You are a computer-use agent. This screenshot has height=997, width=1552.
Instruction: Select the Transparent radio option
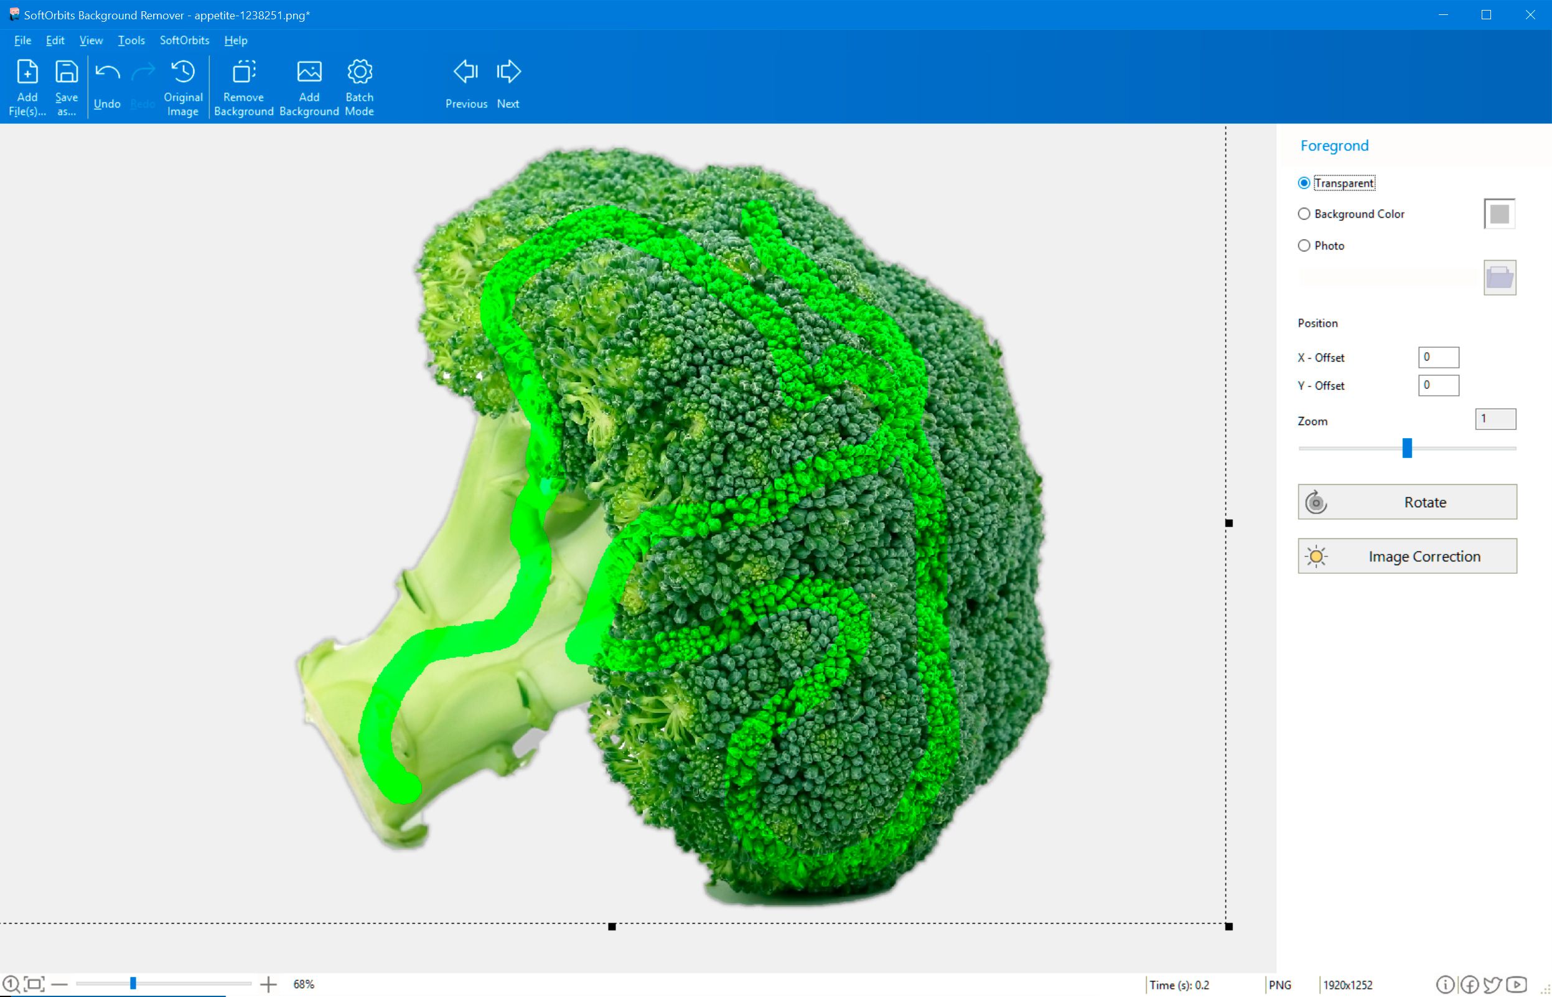(1304, 183)
